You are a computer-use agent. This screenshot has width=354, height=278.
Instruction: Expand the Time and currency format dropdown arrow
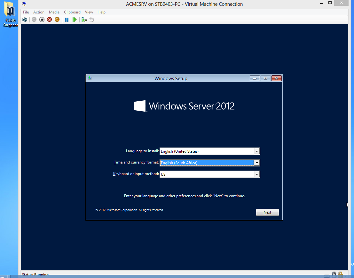257,163
